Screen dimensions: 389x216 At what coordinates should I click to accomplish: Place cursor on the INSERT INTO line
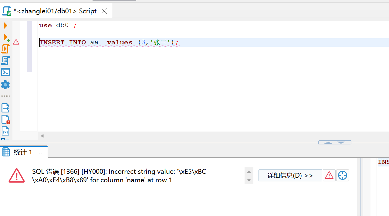click(x=91, y=42)
